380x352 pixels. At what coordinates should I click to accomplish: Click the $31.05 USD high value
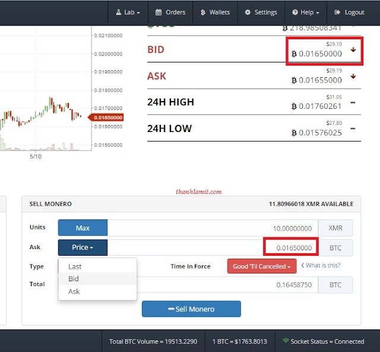tap(334, 97)
